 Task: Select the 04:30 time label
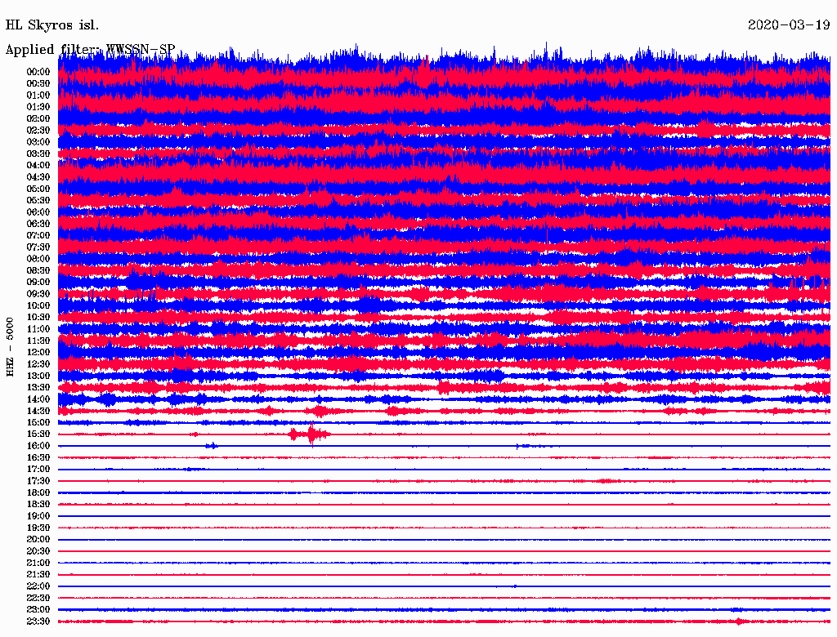(38, 177)
